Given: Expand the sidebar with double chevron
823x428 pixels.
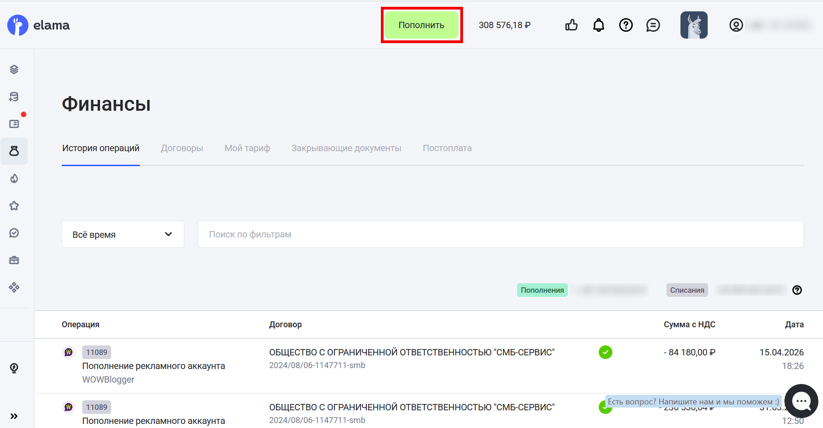Looking at the screenshot, I should 14,416.
